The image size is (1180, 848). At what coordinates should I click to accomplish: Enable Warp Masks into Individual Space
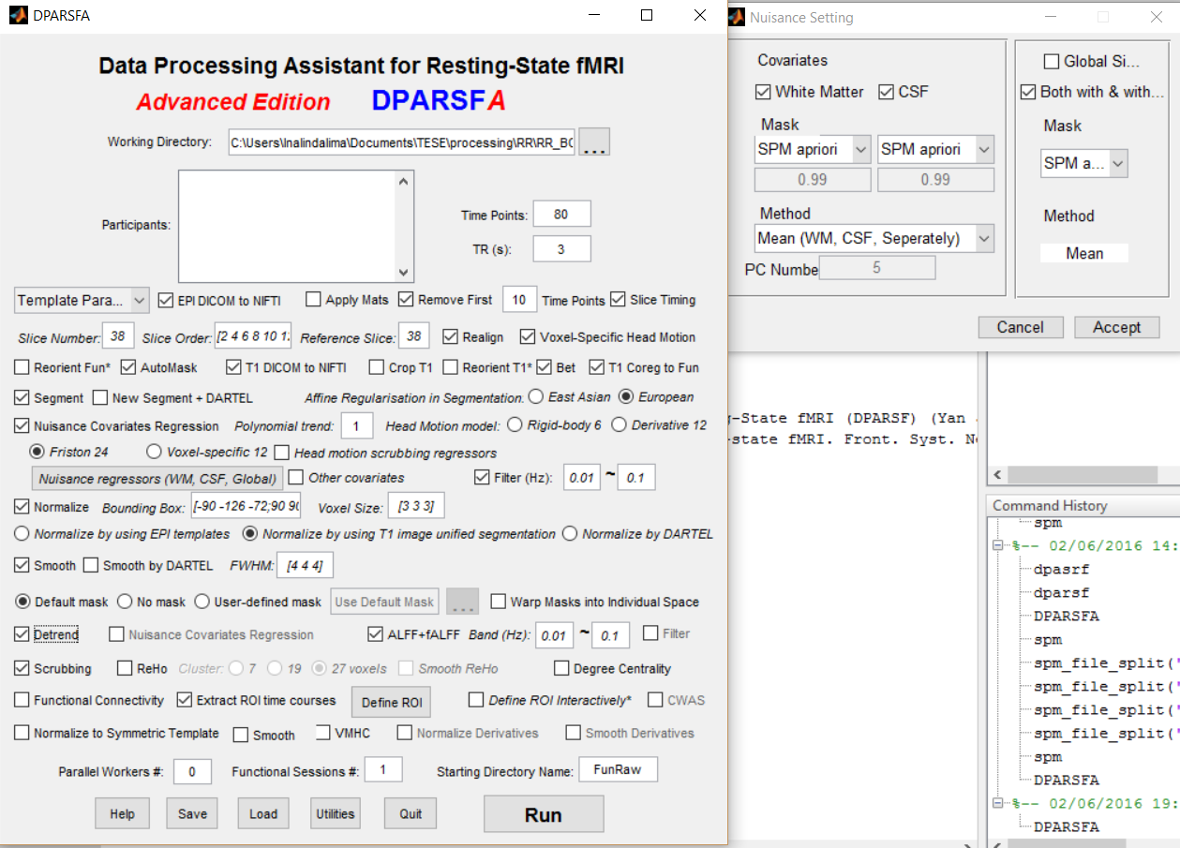tap(497, 602)
